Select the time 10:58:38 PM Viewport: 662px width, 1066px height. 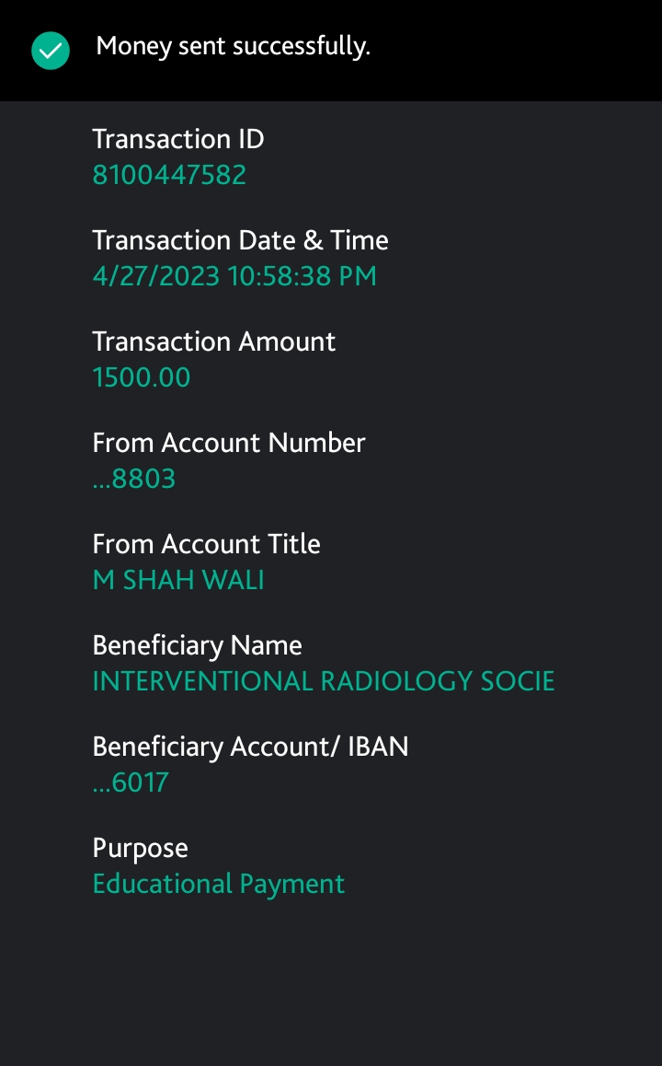click(x=302, y=276)
